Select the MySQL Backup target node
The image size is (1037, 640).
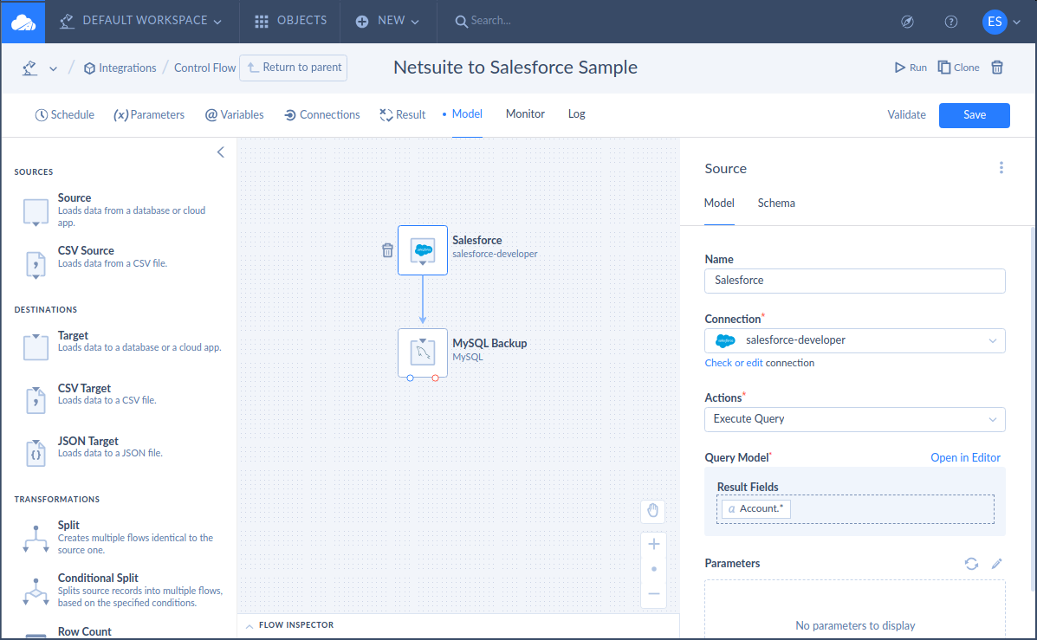tap(423, 353)
